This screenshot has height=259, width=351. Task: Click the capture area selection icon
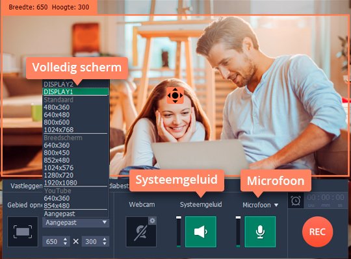(x=23, y=232)
